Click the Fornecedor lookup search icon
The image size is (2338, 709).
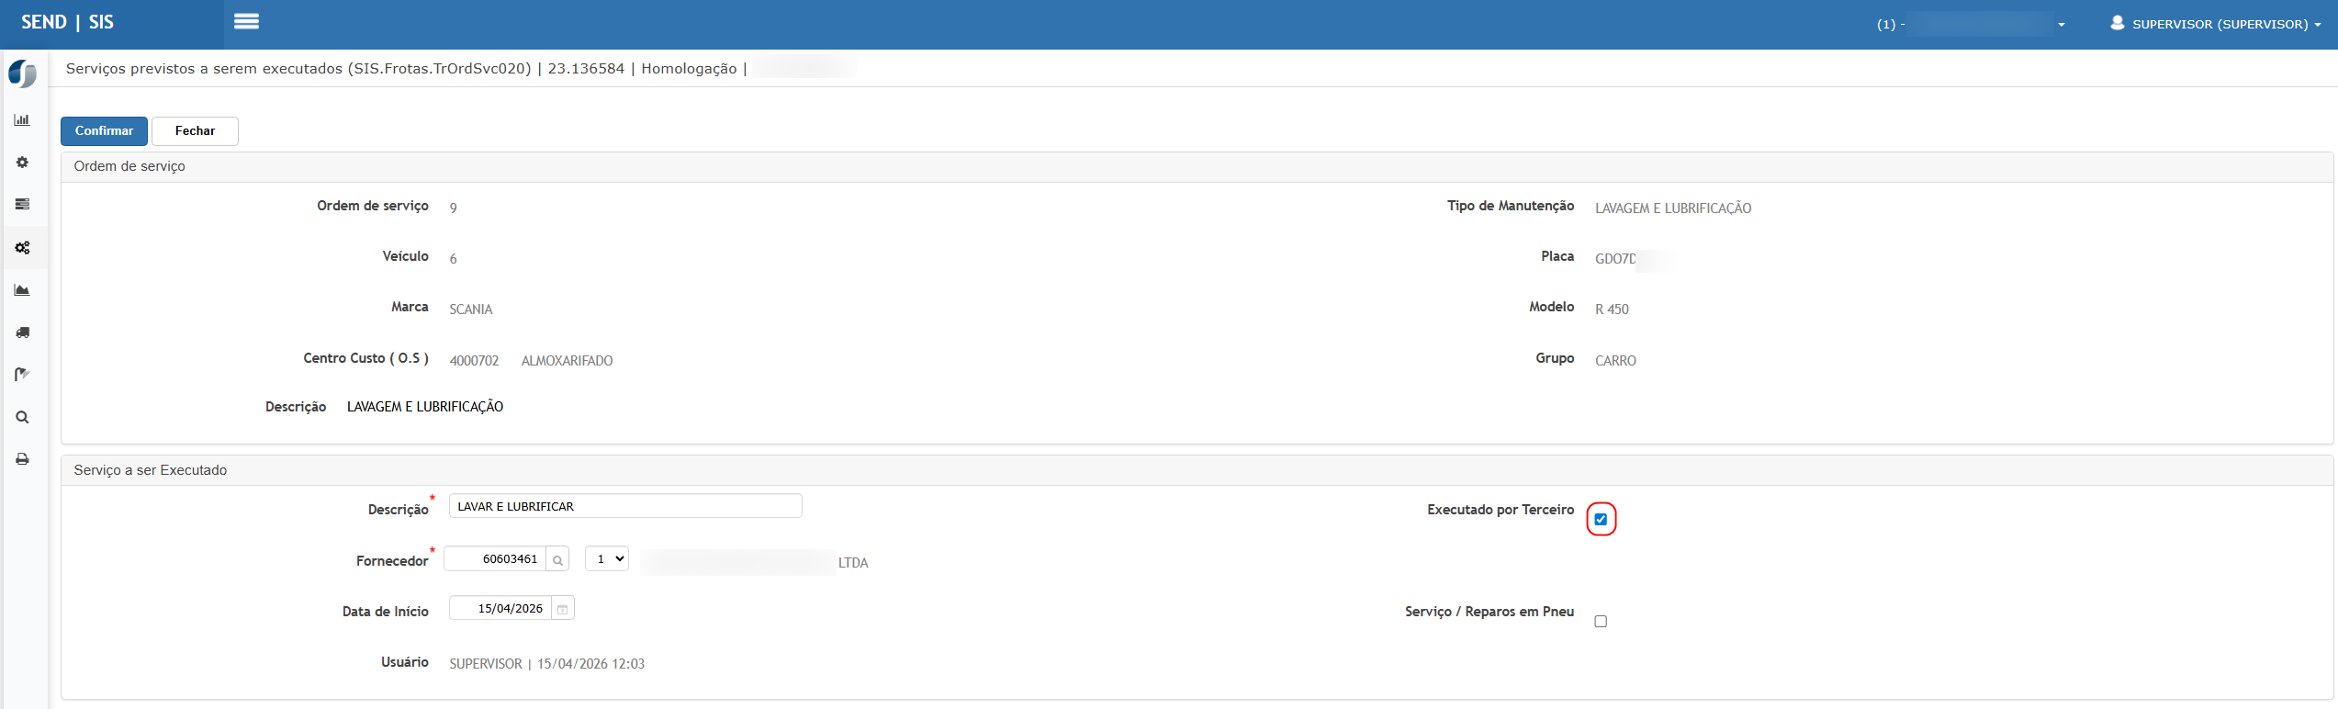557,559
